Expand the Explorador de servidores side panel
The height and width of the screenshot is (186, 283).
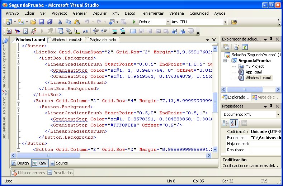pos(5,63)
